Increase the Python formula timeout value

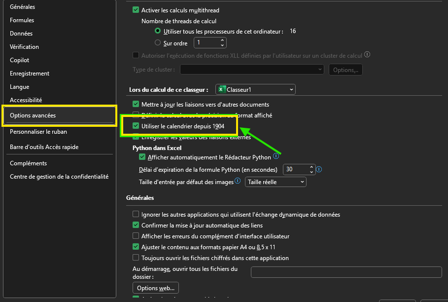(x=311, y=167)
